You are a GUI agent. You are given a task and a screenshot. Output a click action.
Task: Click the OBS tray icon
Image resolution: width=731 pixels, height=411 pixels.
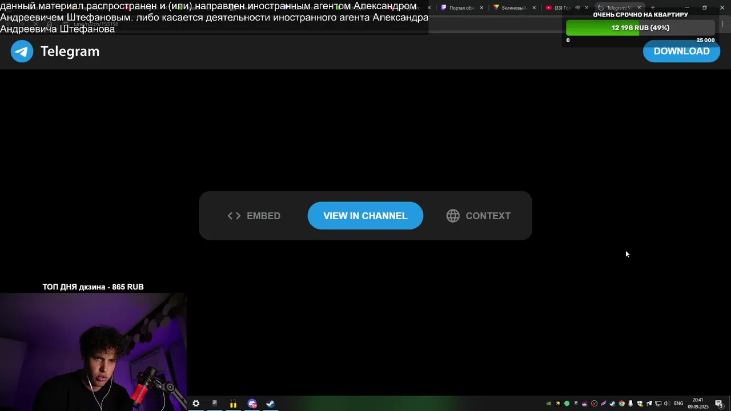click(594, 404)
